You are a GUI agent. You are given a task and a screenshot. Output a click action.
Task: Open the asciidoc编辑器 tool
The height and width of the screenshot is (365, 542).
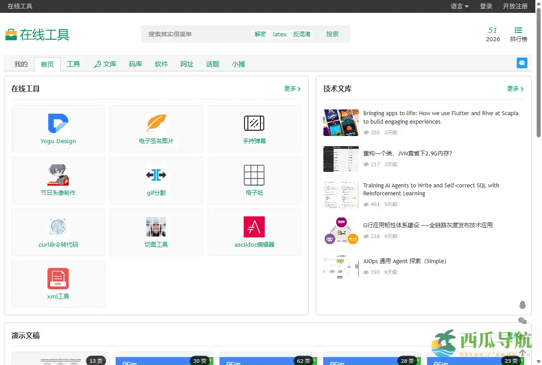point(254,232)
